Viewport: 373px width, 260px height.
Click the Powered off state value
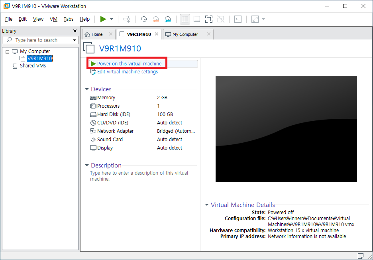click(x=281, y=212)
